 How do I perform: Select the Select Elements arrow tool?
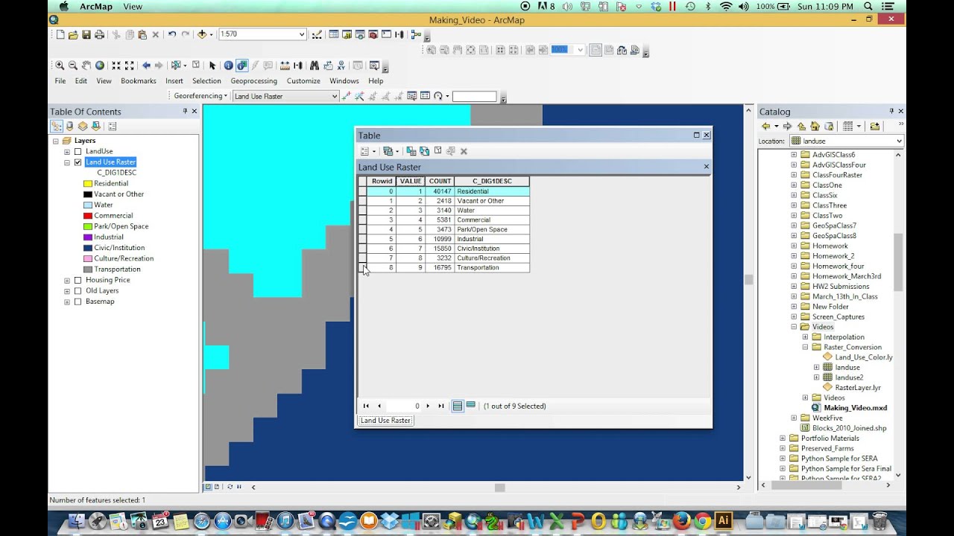click(x=212, y=66)
